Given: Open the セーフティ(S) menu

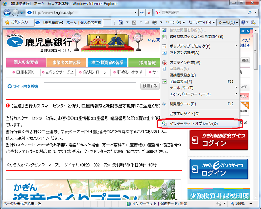Looking at the screenshot, I should (201, 22).
